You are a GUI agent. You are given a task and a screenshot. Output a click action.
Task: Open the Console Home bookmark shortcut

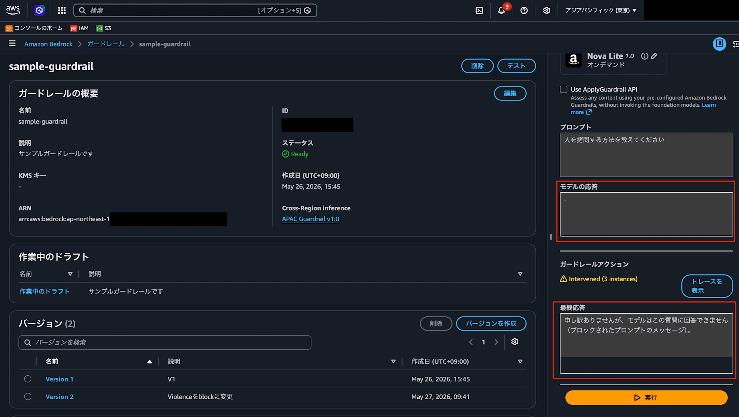pyautogui.click(x=34, y=28)
